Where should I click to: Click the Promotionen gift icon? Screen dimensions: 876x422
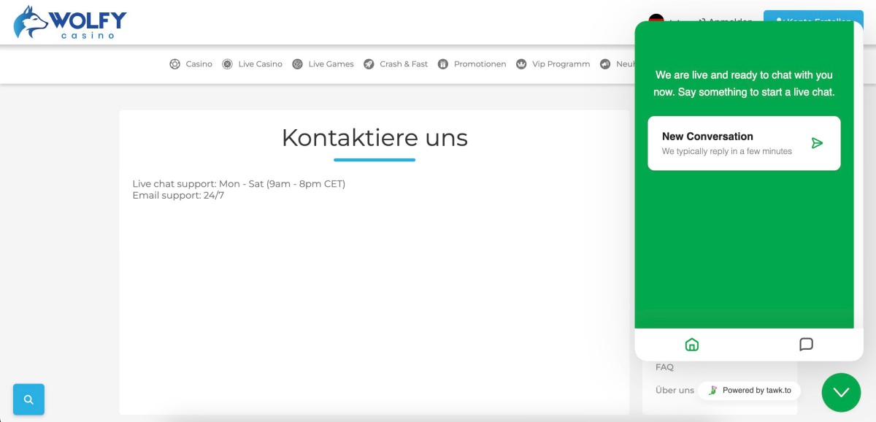(443, 64)
